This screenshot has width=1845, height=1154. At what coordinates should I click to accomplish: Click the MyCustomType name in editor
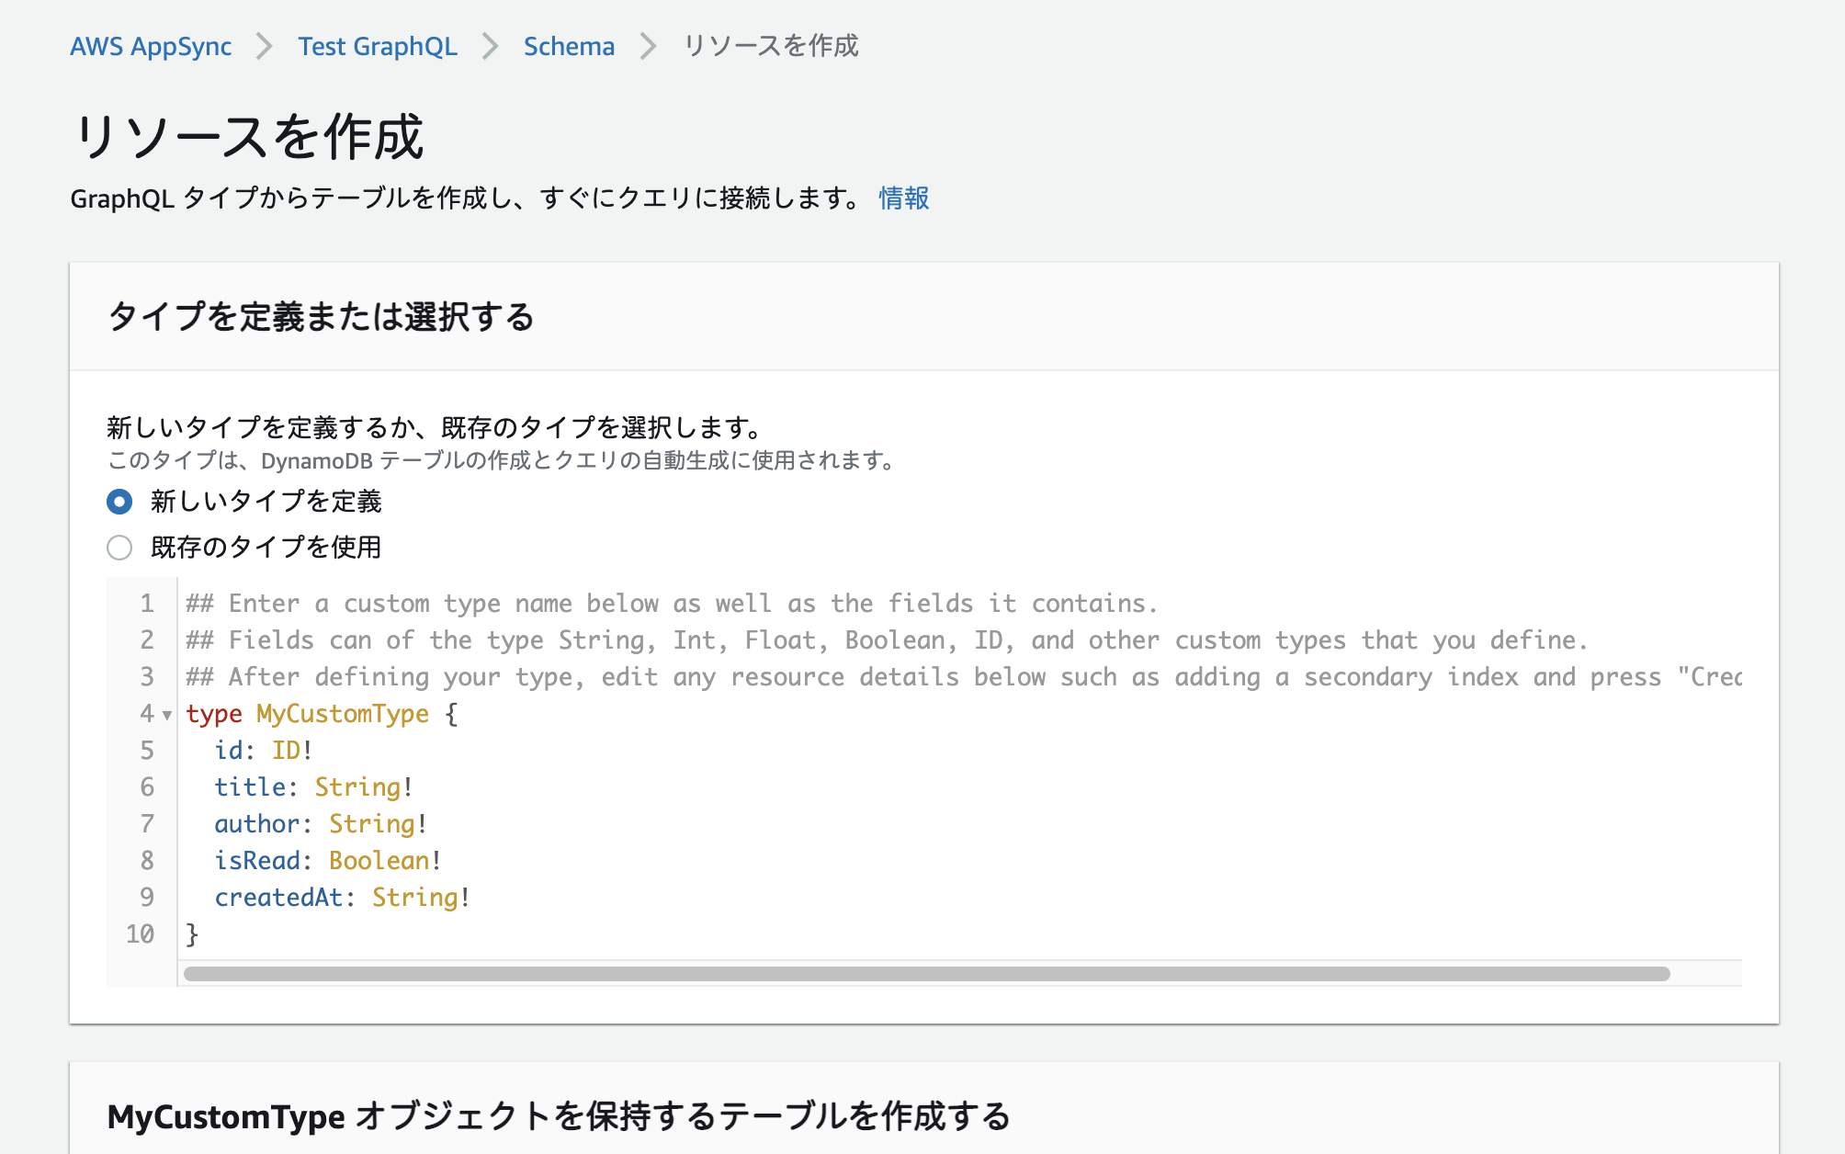tap(343, 714)
